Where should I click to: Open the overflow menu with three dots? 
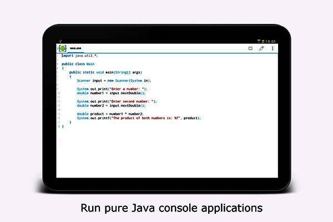pyautogui.click(x=273, y=48)
